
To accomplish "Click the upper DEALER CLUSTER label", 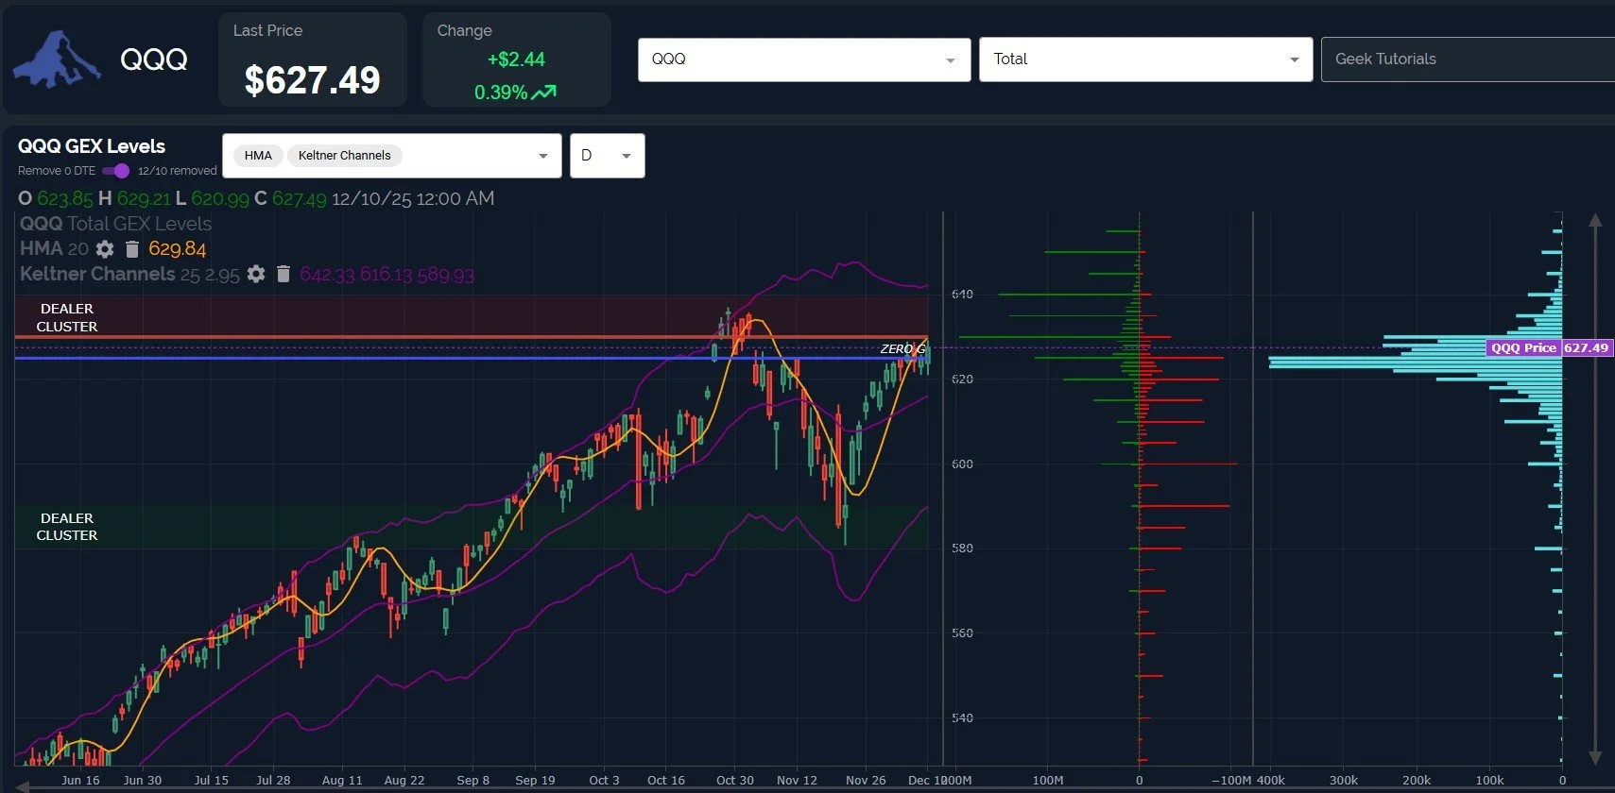I will [67, 317].
